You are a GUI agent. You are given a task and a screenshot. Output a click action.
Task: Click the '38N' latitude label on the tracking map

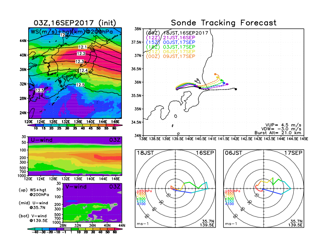click(x=138, y=29)
